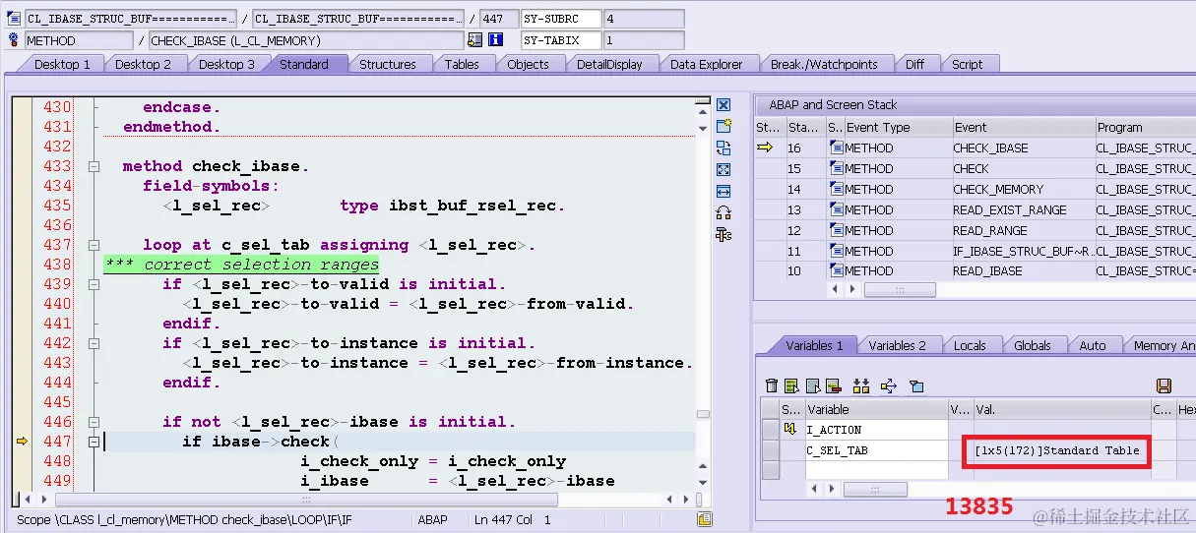The width and height of the screenshot is (1196, 533).
Task: Select the Globals tab
Action: pos(1033,345)
